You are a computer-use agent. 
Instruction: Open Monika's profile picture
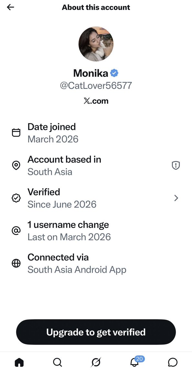96,44
